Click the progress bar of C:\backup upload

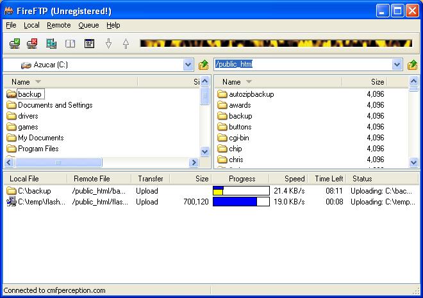[x=241, y=191]
